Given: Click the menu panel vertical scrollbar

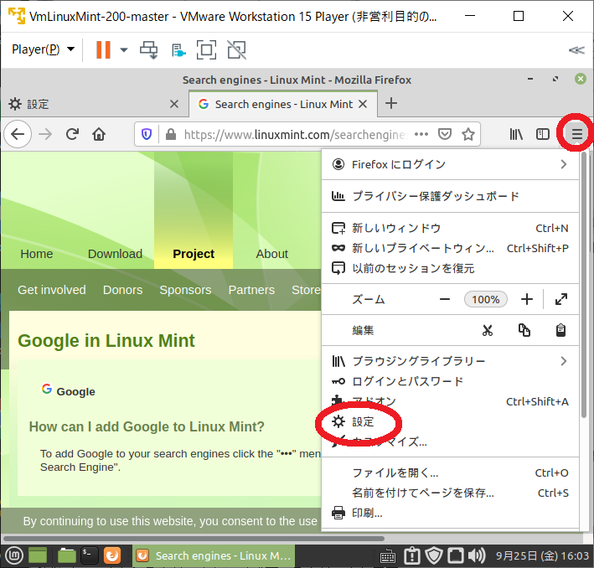Looking at the screenshot, I should pyautogui.click(x=584, y=286).
